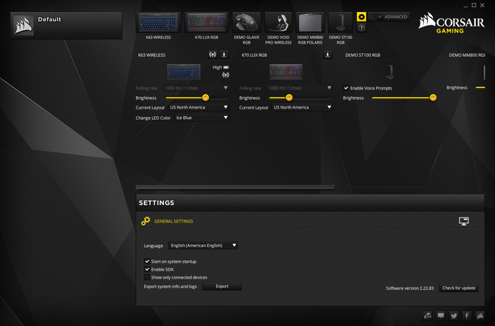Click the horizontal device list scrollbar
This screenshot has height=326, width=495.
coord(235,187)
